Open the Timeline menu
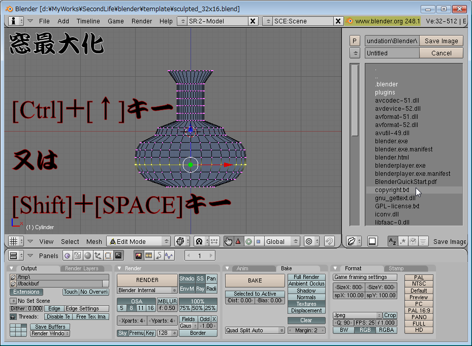This screenshot has width=472, height=346. pyautogui.click(x=88, y=21)
